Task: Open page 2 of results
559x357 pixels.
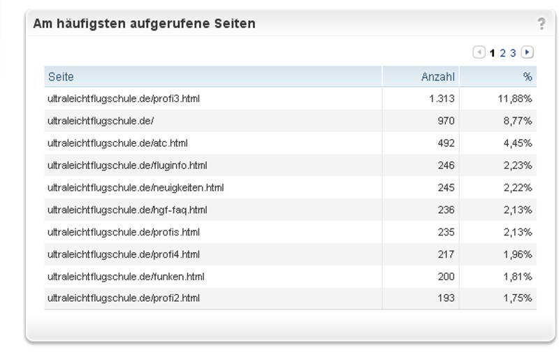Action: 502,53
